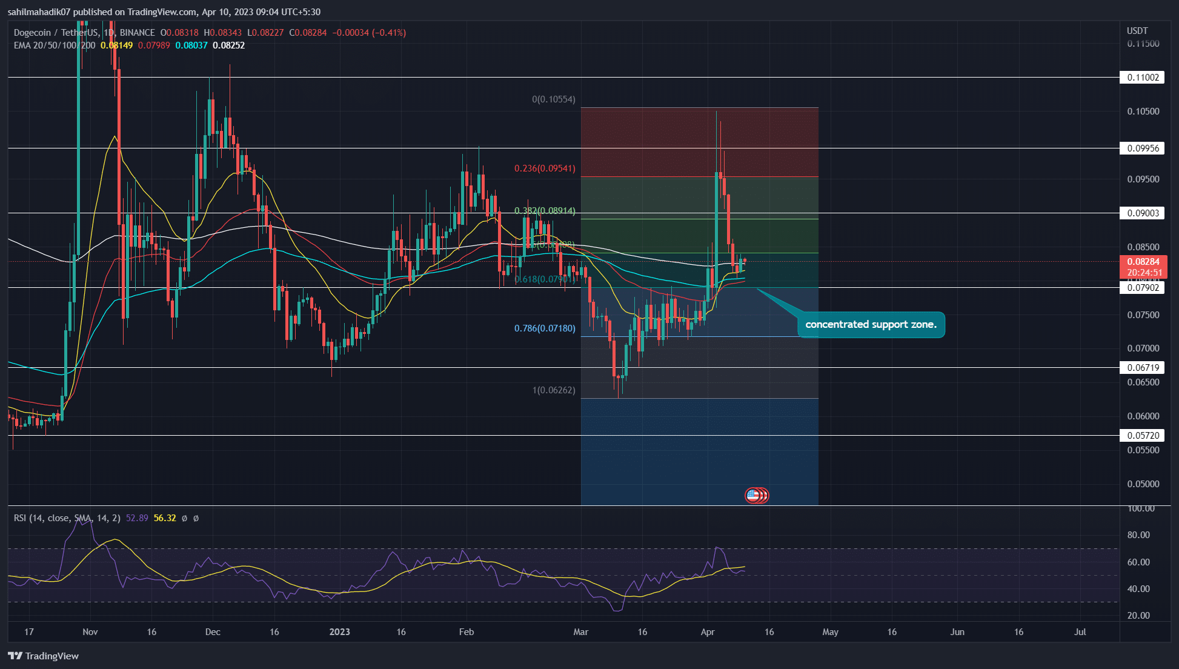The height and width of the screenshot is (669, 1179).
Task: Click the TradingView logo at bottom left
Action: (43, 656)
